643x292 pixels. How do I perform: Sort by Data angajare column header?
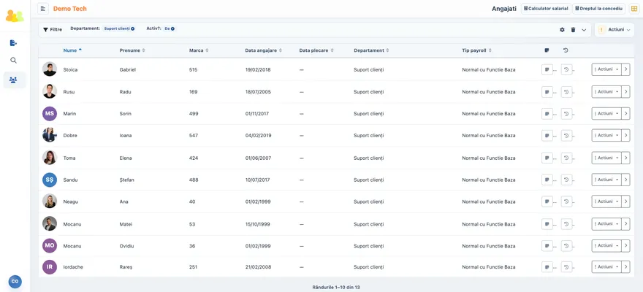tap(263, 50)
